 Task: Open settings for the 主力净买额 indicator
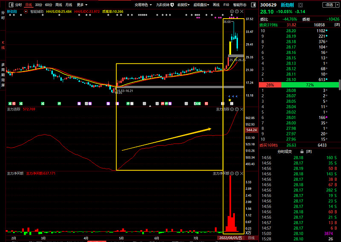click(x=233, y=174)
